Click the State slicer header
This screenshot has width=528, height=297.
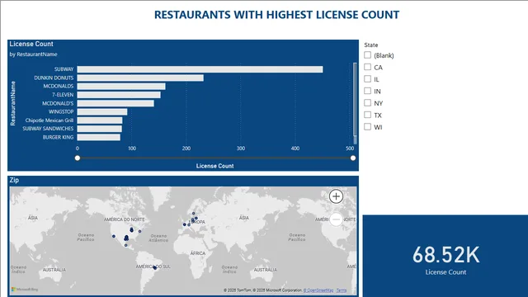point(371,45)
